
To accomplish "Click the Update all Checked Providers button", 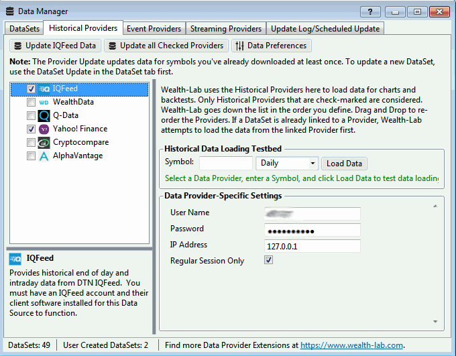I will pos(166,46).
